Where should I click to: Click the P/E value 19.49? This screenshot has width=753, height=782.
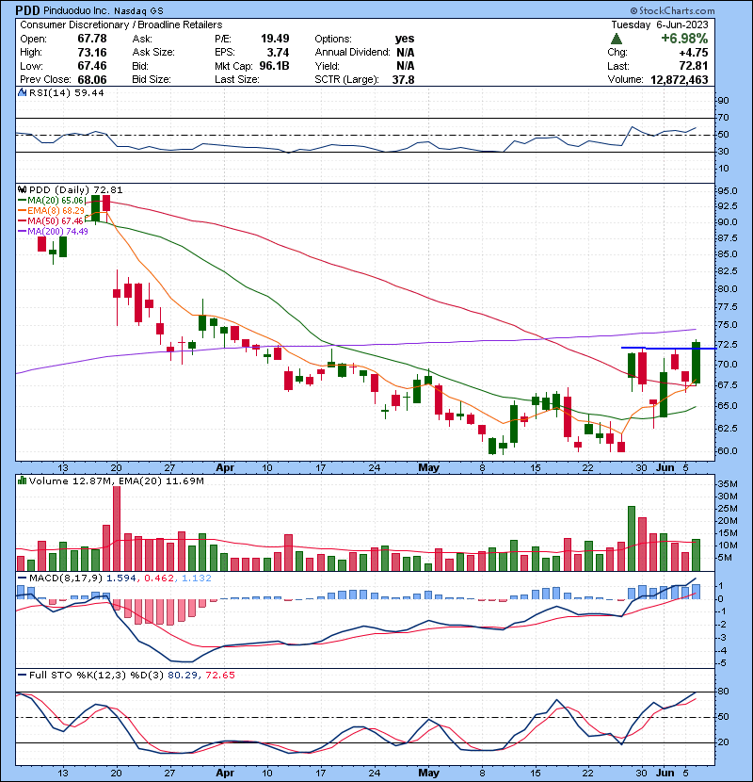pos(275,39)
